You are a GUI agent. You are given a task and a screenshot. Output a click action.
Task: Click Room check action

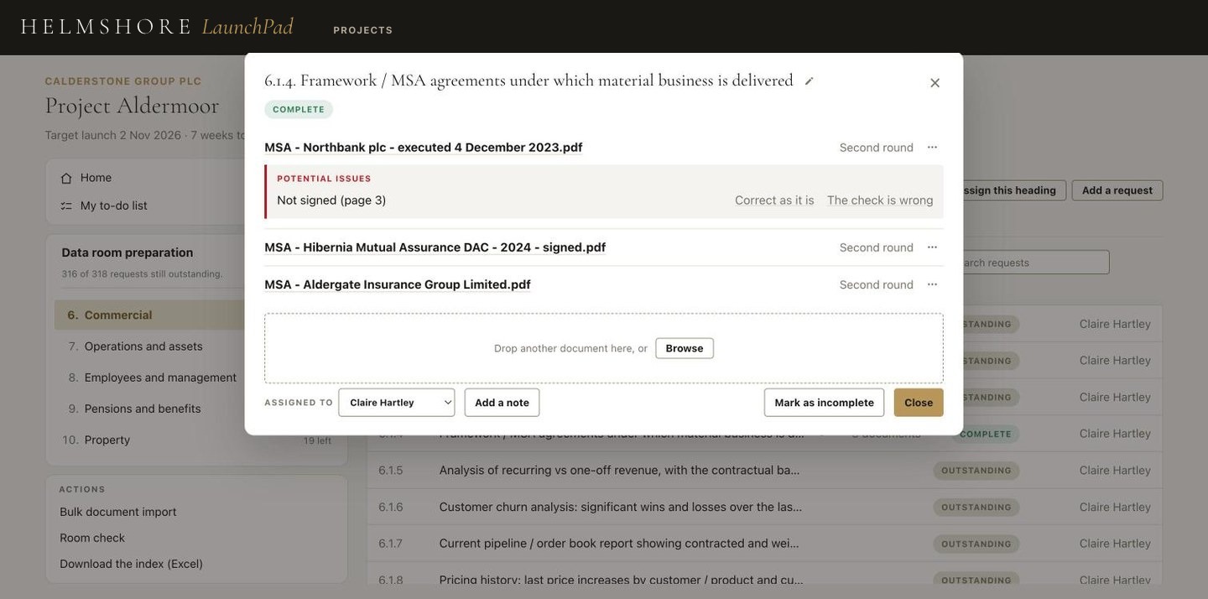tap(92, 538)
